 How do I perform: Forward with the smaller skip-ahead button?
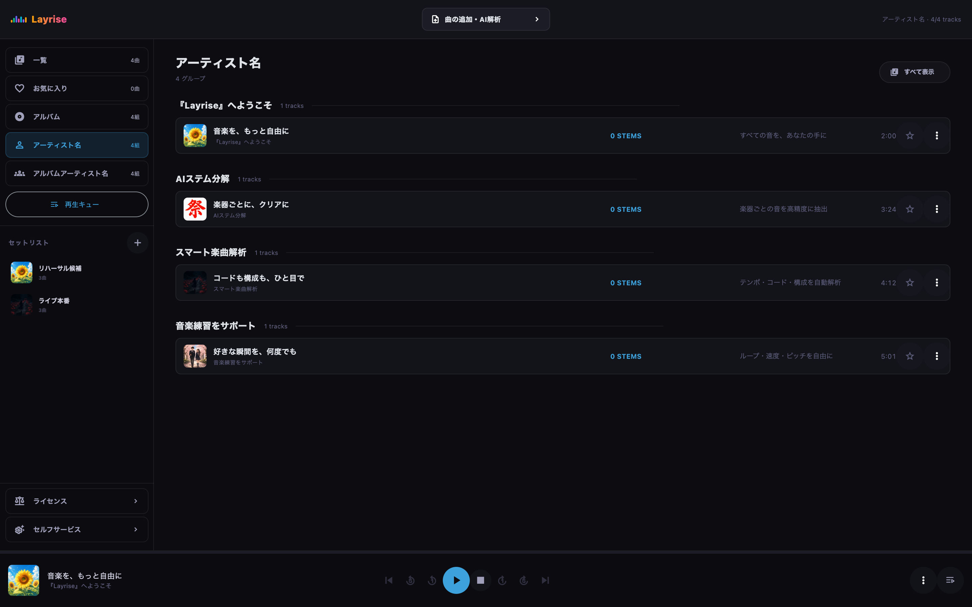point(502,580)
